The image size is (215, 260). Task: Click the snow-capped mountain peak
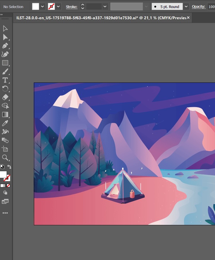pos(68,99)
